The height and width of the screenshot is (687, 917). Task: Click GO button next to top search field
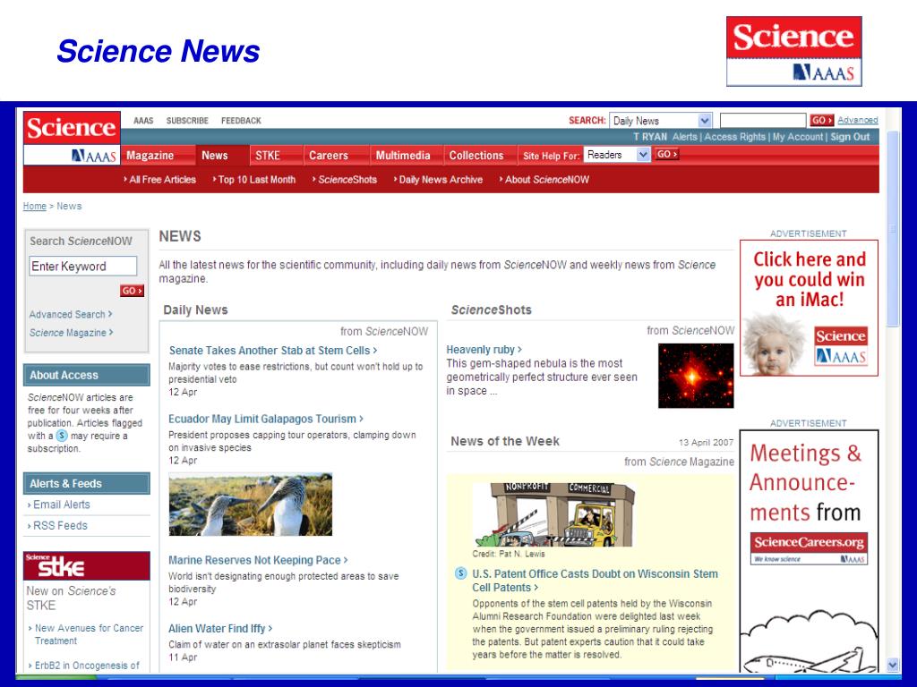pyautogui.click(x=821, y=120)
